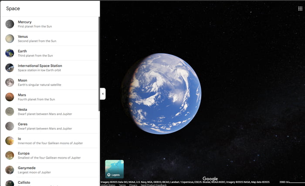
Task: Select 'Third planet from the Sun' description
Action: pos(35,56)
